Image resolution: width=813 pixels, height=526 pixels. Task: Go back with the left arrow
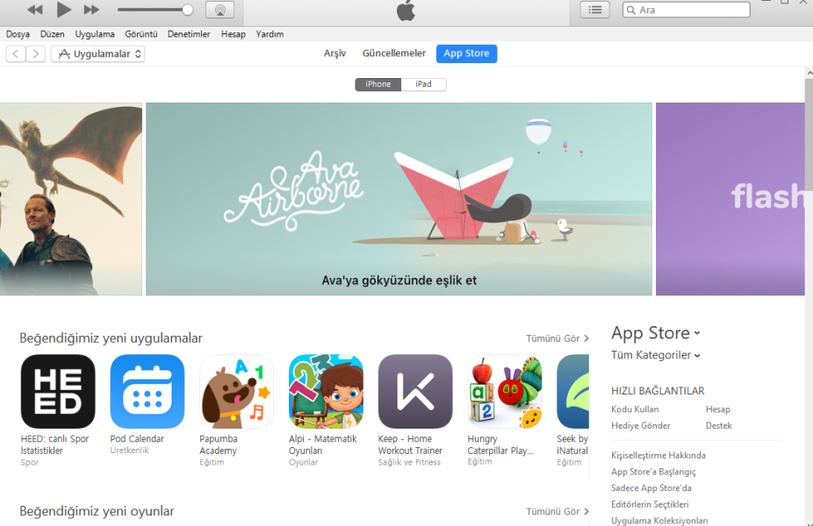16,53
